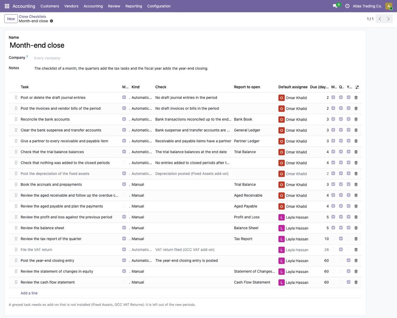Toggle mandatory checkbox for 'Post or delete the draft journal entries'
The width and height of the screenshot is (397, 318).
click(x=124, y=97)
